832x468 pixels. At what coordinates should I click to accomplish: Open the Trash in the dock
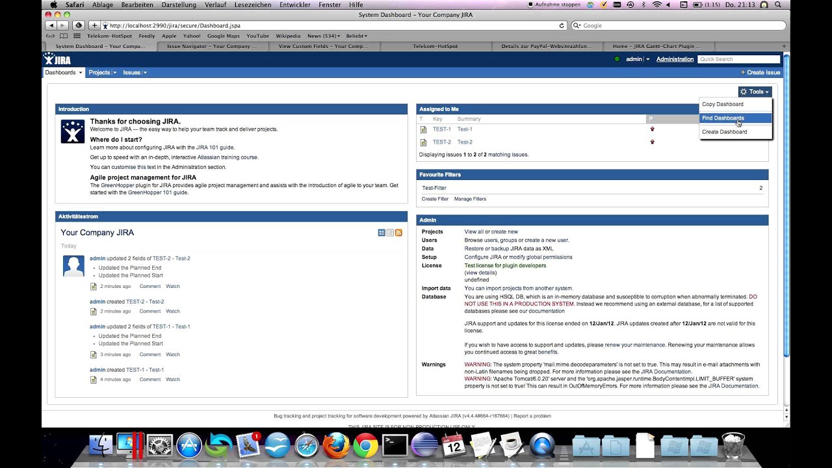(x=733, y=446)
